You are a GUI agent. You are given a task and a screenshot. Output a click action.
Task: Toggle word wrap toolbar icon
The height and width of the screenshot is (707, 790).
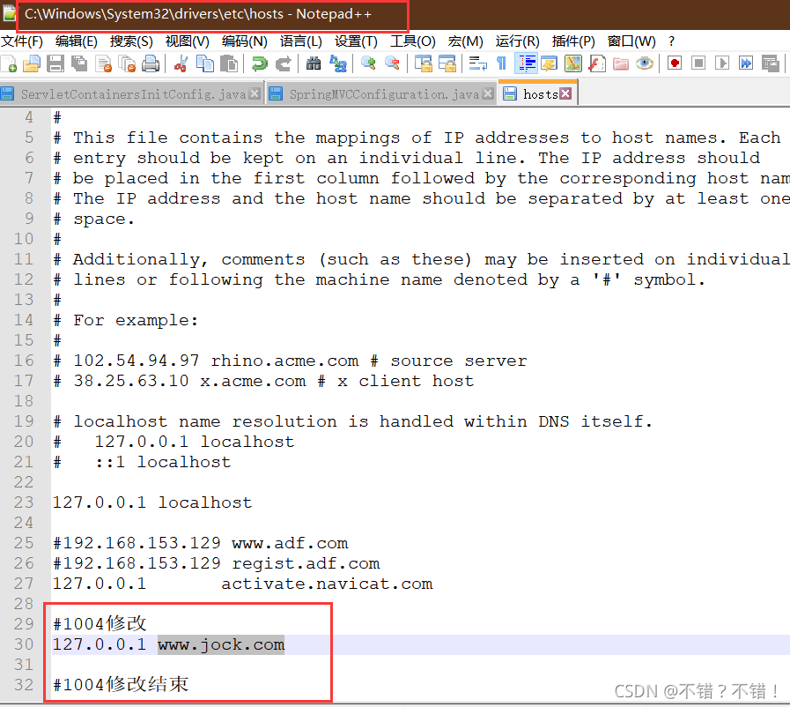tap(477, 64)
